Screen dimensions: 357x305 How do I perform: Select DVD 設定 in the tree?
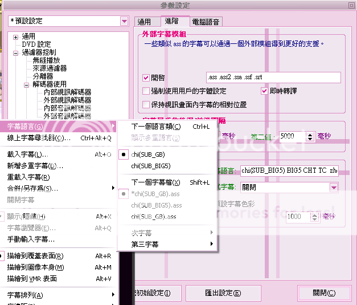click(36, 44)
